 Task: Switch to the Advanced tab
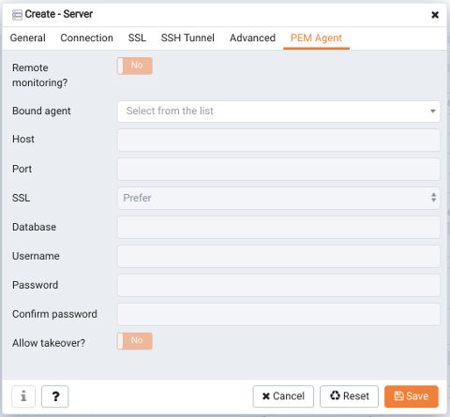click(252, 37)
